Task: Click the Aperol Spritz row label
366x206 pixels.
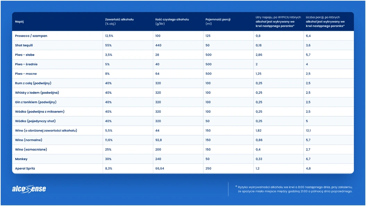Action: (25, 169)
